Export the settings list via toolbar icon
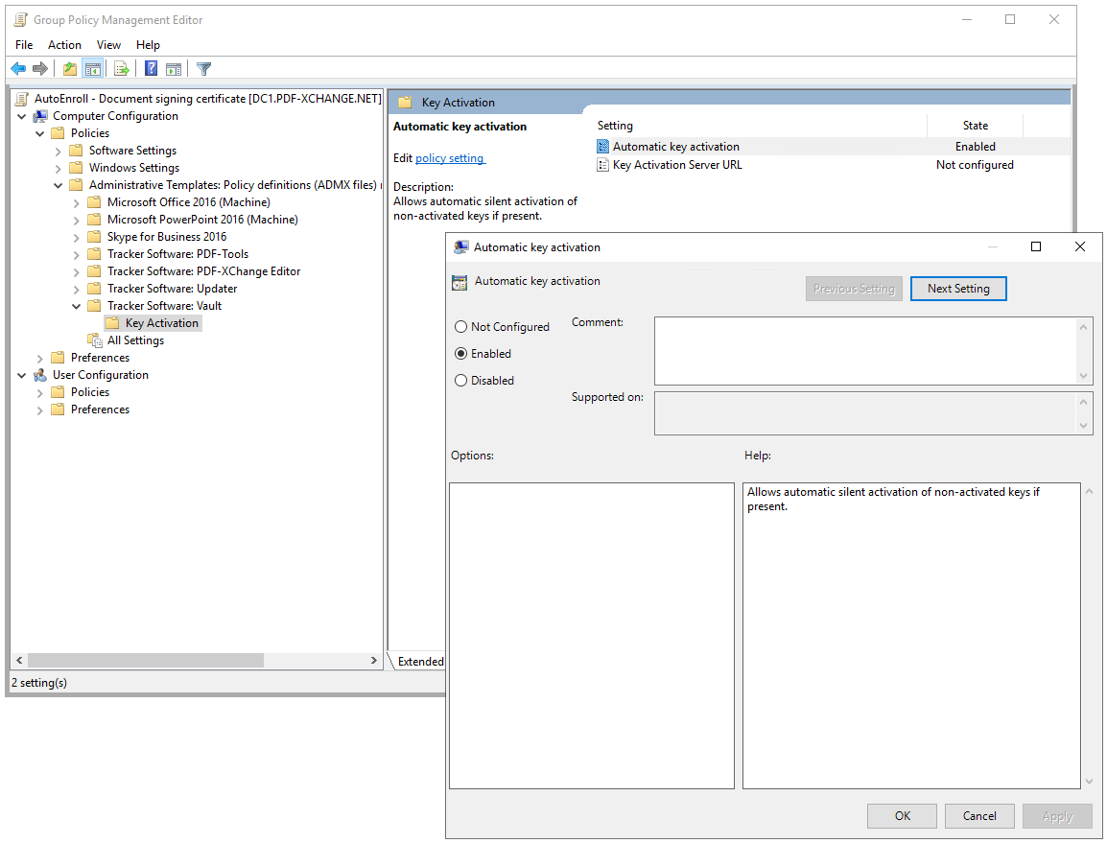The height and width of the screenshot is (843, 1107). [119, 68]
